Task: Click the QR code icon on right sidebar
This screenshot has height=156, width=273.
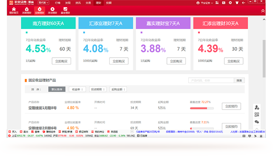Action: coord(257,114)
